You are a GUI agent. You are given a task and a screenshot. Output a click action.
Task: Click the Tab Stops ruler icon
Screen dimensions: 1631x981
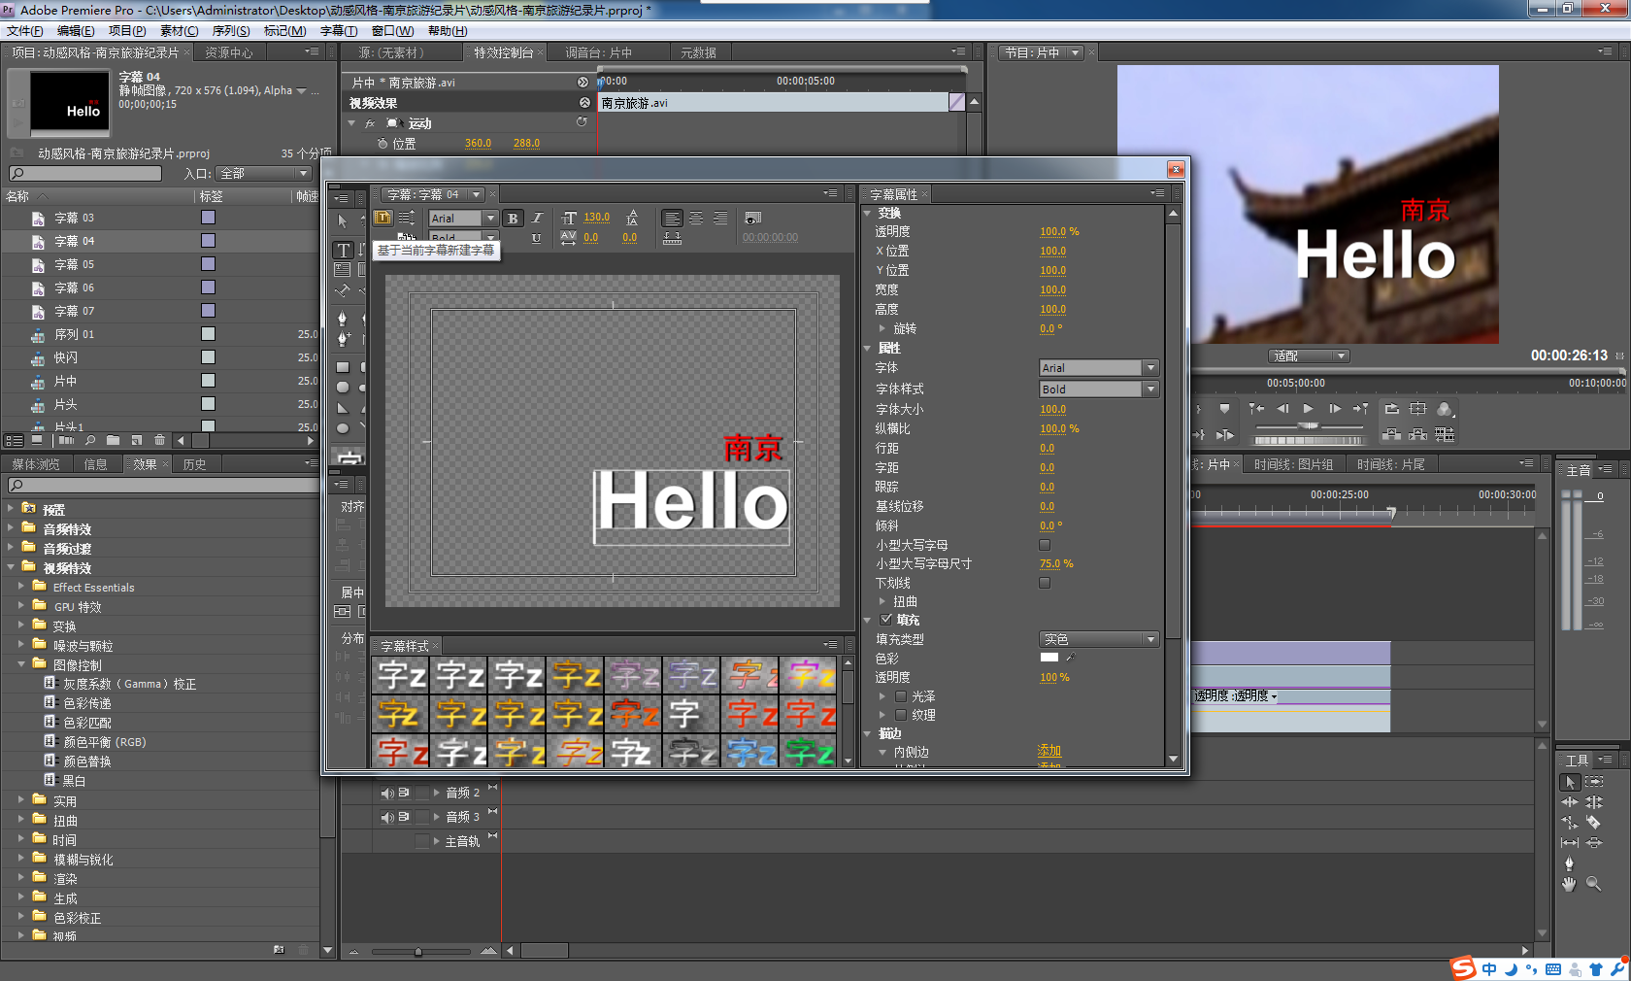(x=672, y=238)
